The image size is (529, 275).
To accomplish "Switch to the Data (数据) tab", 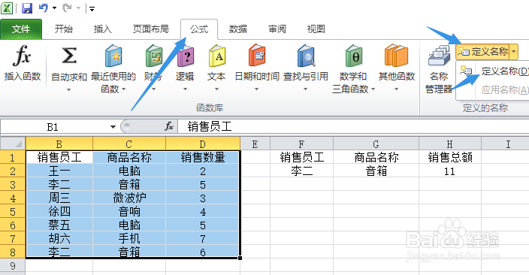I will [x=238, y=29].
